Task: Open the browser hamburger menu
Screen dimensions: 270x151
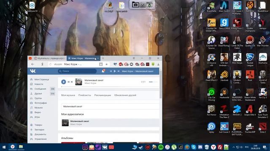Action: coord(134,58)
